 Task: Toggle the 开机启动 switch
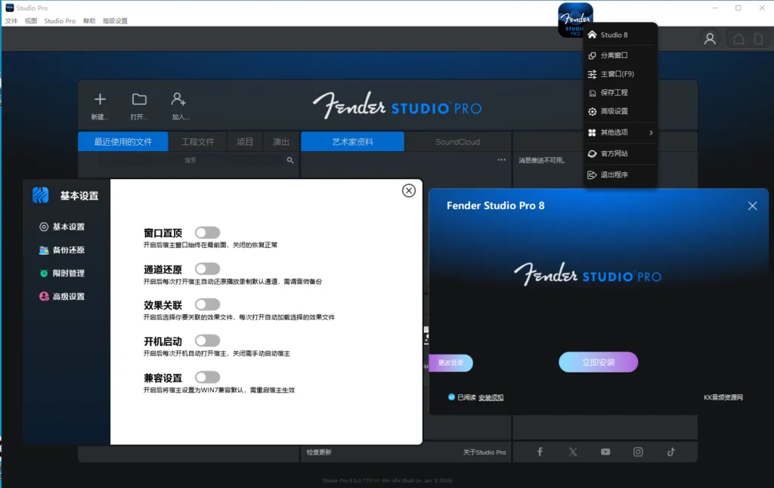point(207,341)
